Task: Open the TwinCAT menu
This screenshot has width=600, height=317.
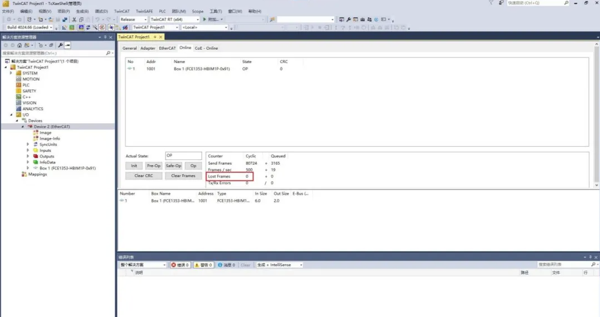Action: click(x=122, y=12)
